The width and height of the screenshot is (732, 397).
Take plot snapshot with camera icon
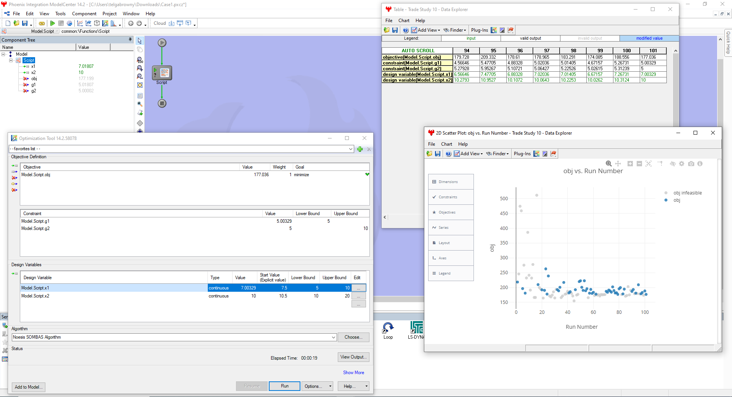[x=691, y=164]
